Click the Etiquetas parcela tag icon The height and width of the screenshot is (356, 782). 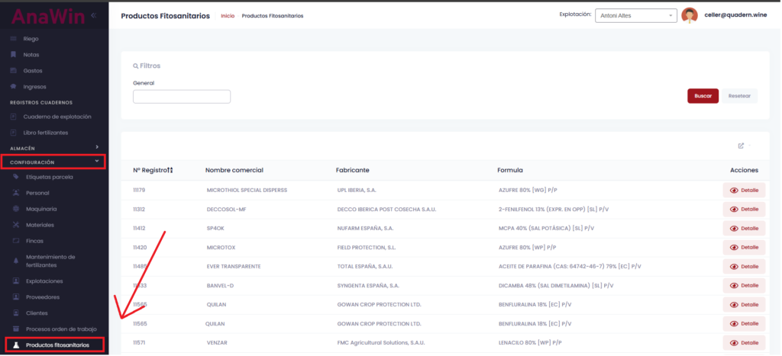tap(17, 177)
